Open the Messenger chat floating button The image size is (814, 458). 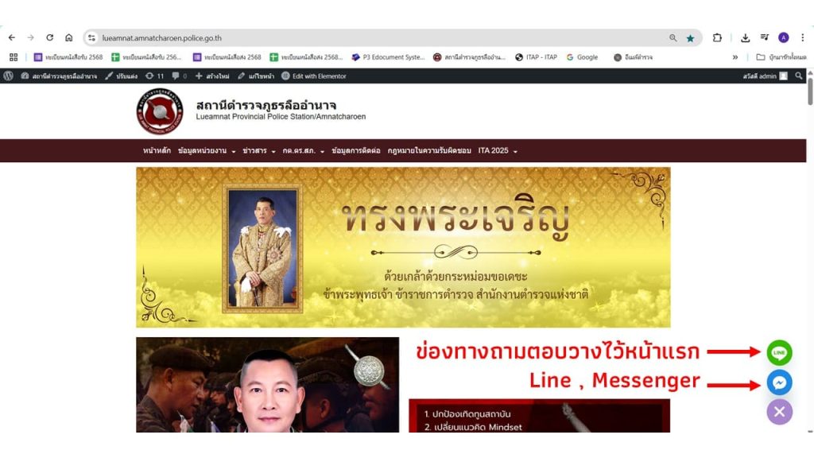coord(779,382)
